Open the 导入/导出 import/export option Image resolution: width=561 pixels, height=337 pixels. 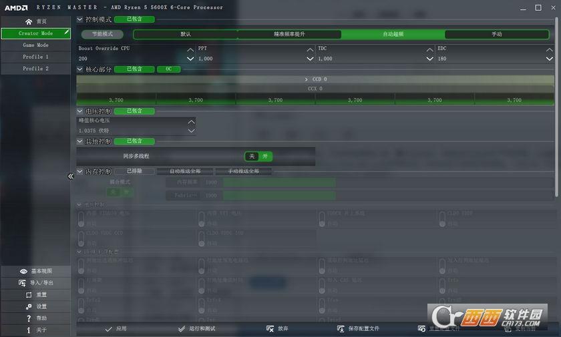coord(35,283)
